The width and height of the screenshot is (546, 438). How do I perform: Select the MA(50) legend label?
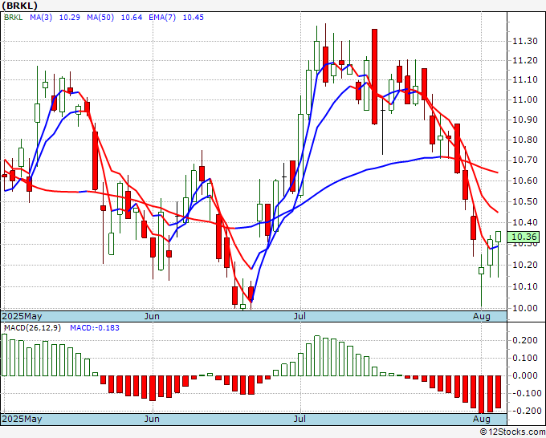100,18
